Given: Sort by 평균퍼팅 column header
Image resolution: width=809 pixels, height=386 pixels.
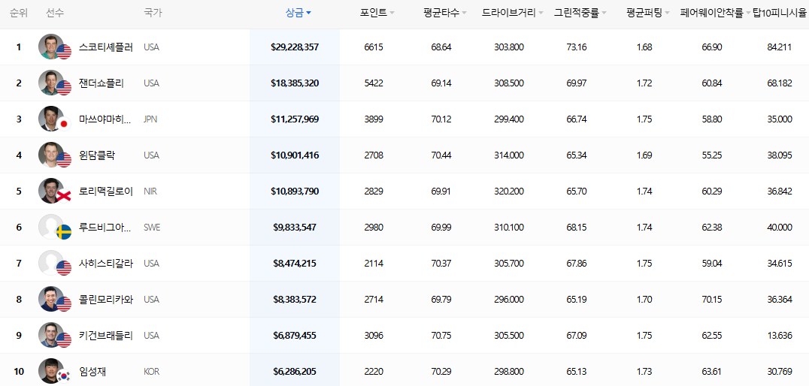Looking at the screenshot, I should click(647, 13).
